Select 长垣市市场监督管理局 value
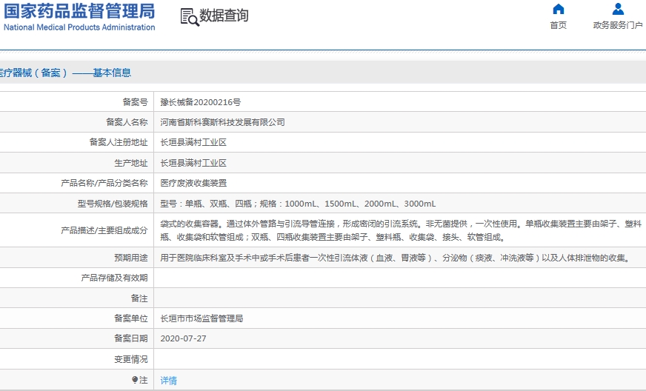The height and width of the screenshot is (391, 646). click(x=202, y=318)
